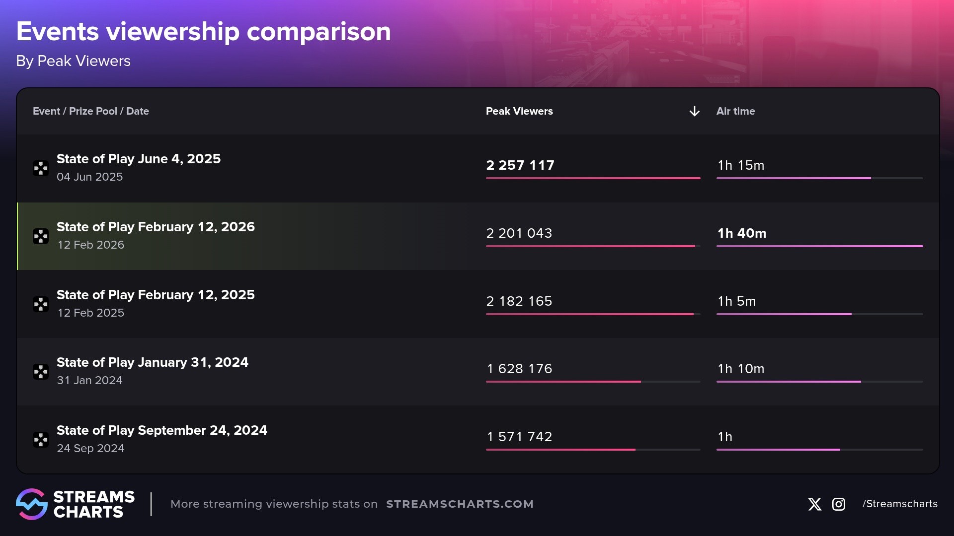This screenshot has width=954, height=536.
Task: Click the Instagram icon in footer
Action: pos(839,504)
